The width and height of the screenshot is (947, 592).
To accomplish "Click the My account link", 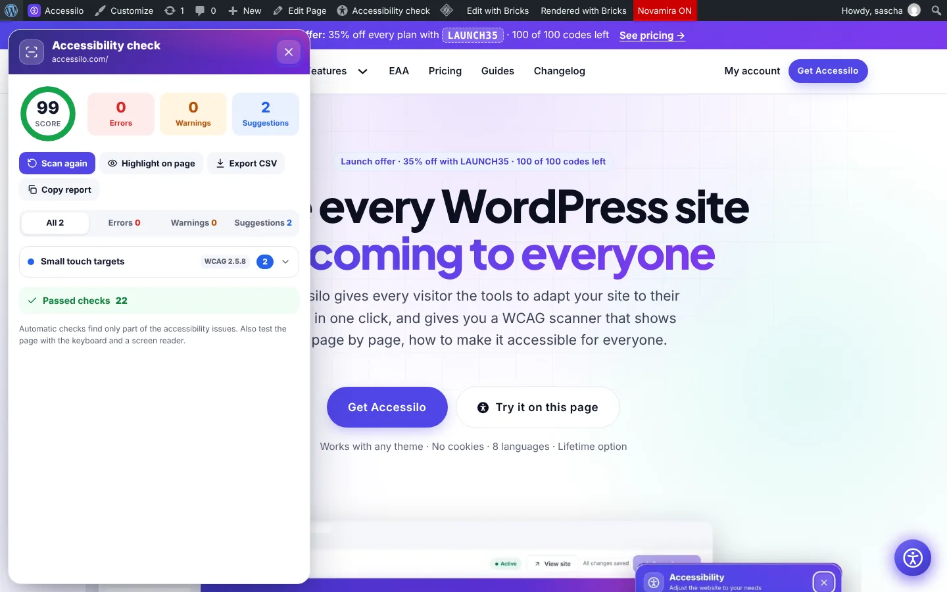I will (752, 71).
